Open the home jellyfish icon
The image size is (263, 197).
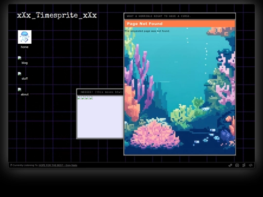click(25, 37)
